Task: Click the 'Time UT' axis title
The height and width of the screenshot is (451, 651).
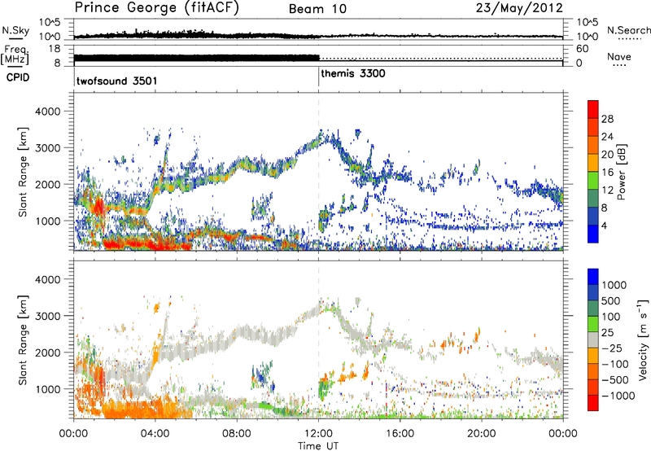Action: click(x=318, y=446)
